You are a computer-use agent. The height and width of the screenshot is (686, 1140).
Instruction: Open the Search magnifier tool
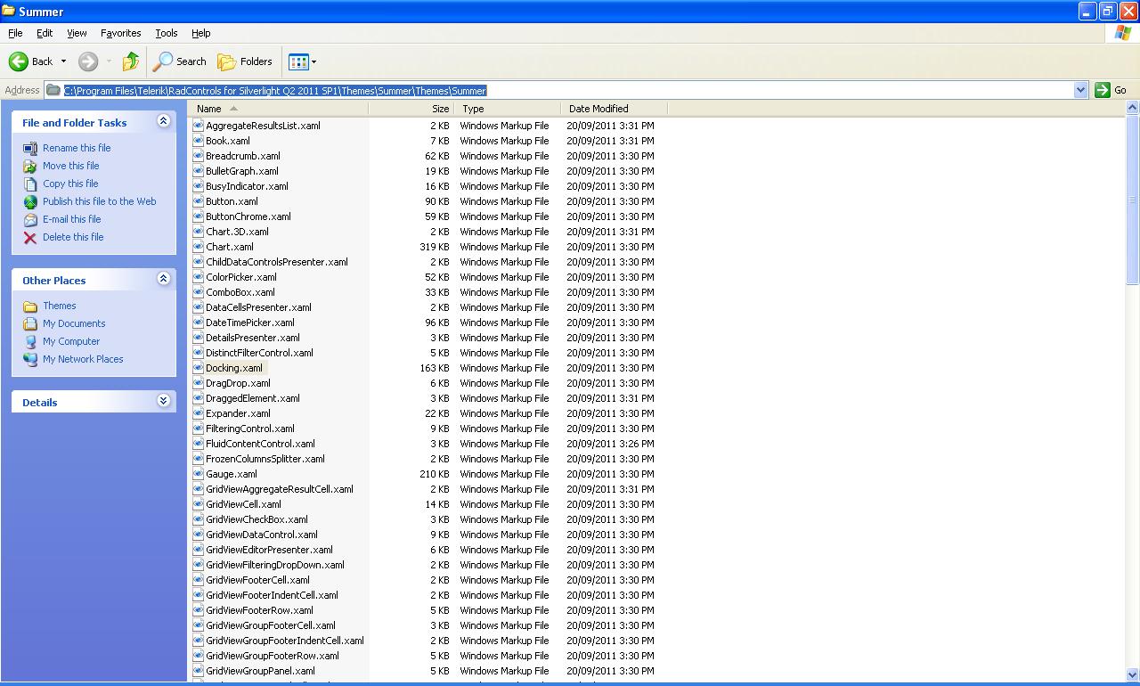click(x=163, y=61)
